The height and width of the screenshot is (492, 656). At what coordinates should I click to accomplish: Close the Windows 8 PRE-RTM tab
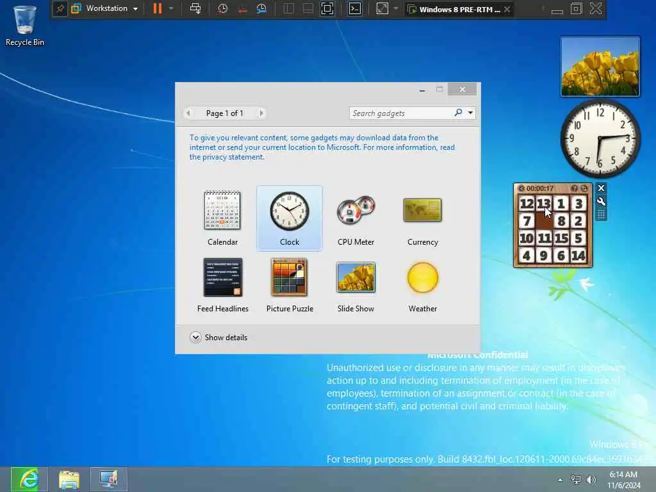tap(507, 9)
